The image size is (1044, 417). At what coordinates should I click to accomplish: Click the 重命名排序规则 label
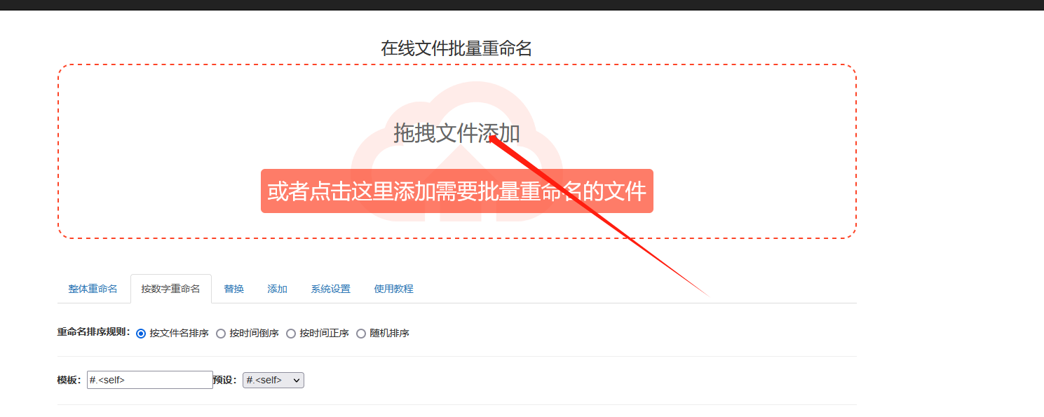click(93, 332)
